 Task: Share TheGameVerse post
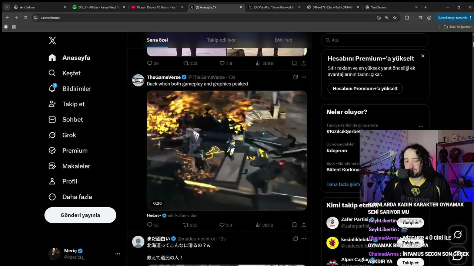click(304, 225)
